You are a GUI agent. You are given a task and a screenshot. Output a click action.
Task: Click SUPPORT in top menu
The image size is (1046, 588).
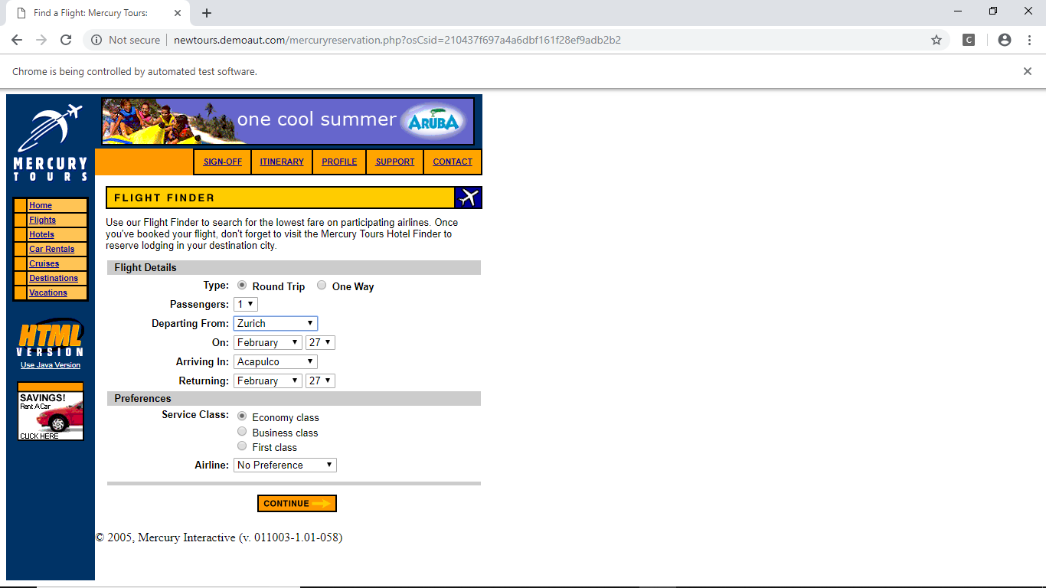395,162
